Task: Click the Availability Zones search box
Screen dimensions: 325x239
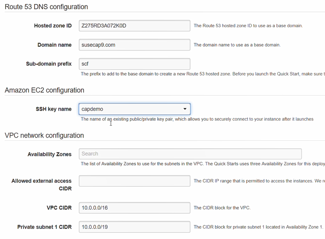Action: click(x=190, y=154)
